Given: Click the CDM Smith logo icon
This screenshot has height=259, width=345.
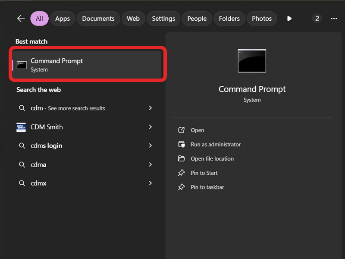Looking at the screenshot, I should coord(21,127).
